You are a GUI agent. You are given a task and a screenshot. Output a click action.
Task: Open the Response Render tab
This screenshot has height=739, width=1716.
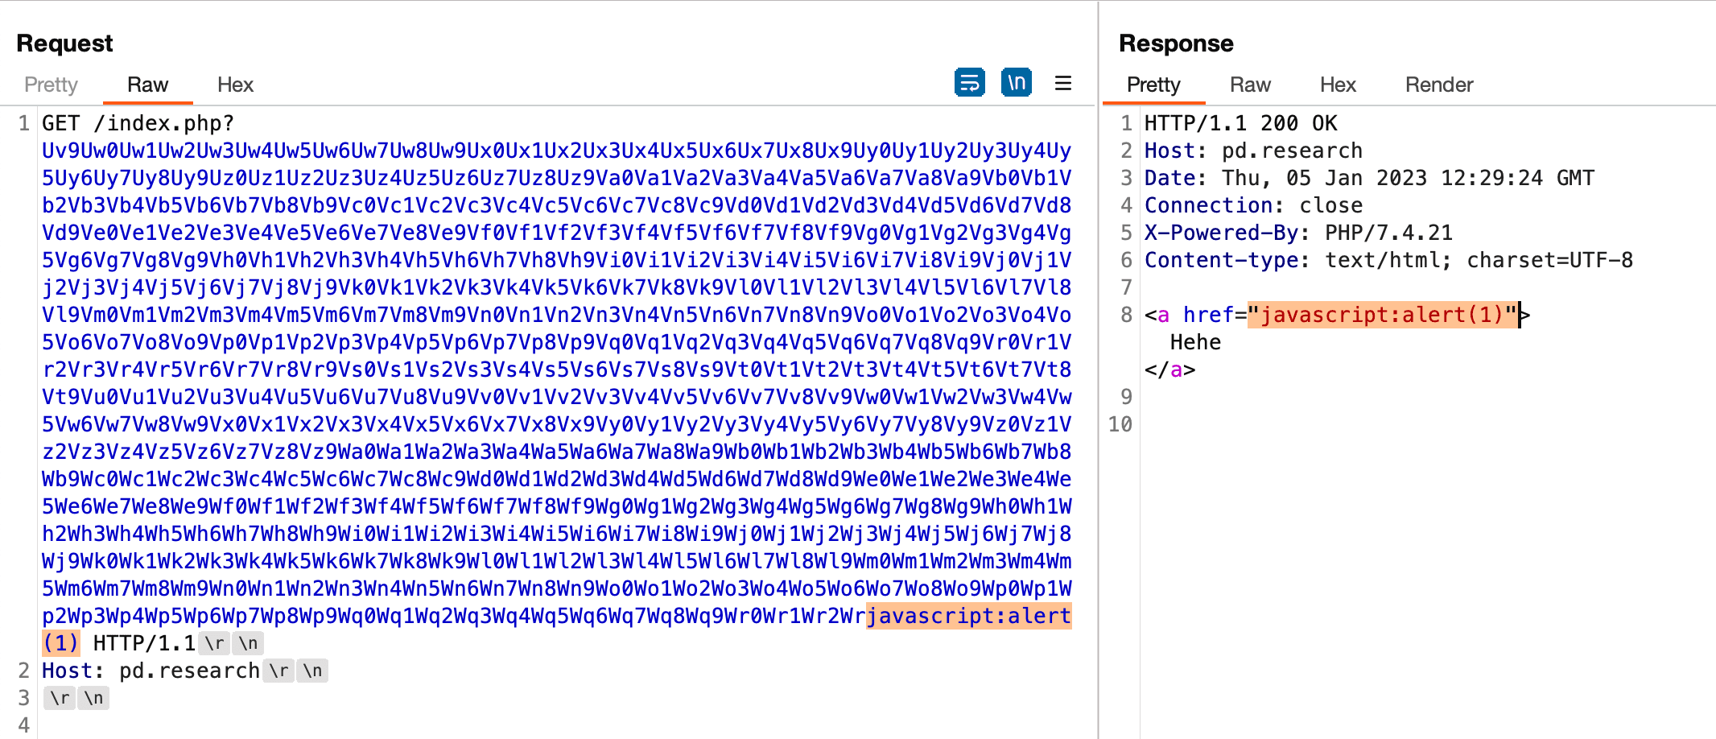(1438, 85)
